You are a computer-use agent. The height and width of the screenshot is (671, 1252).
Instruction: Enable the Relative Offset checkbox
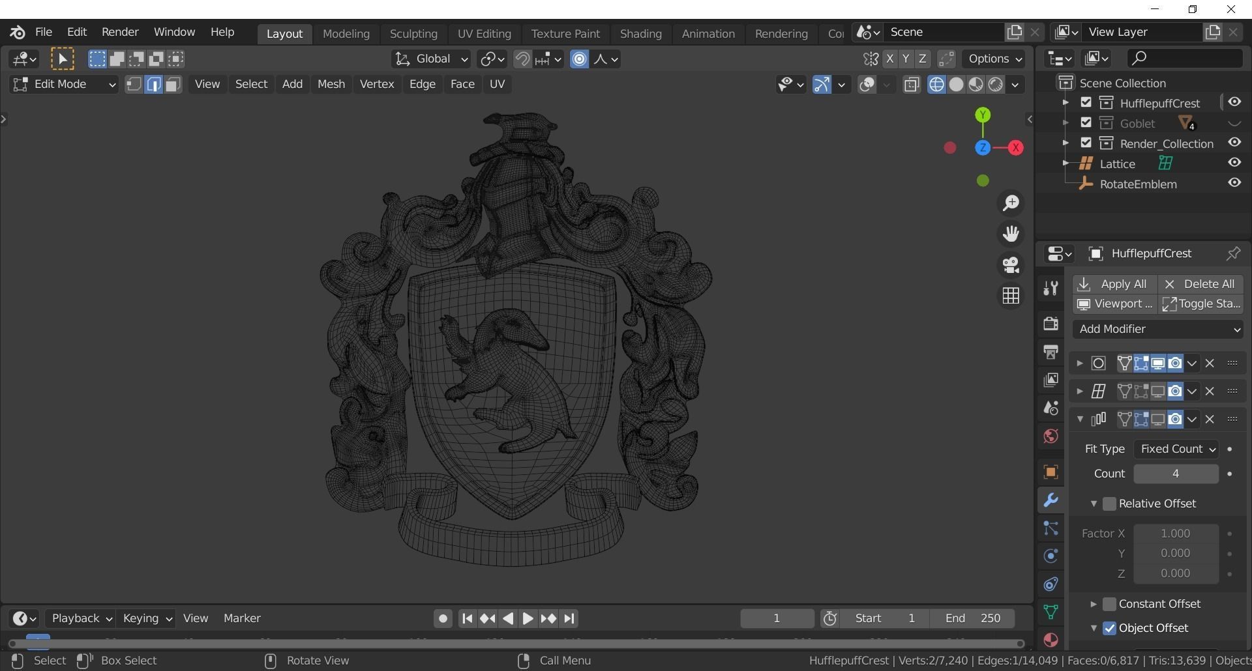[1109, 504]
